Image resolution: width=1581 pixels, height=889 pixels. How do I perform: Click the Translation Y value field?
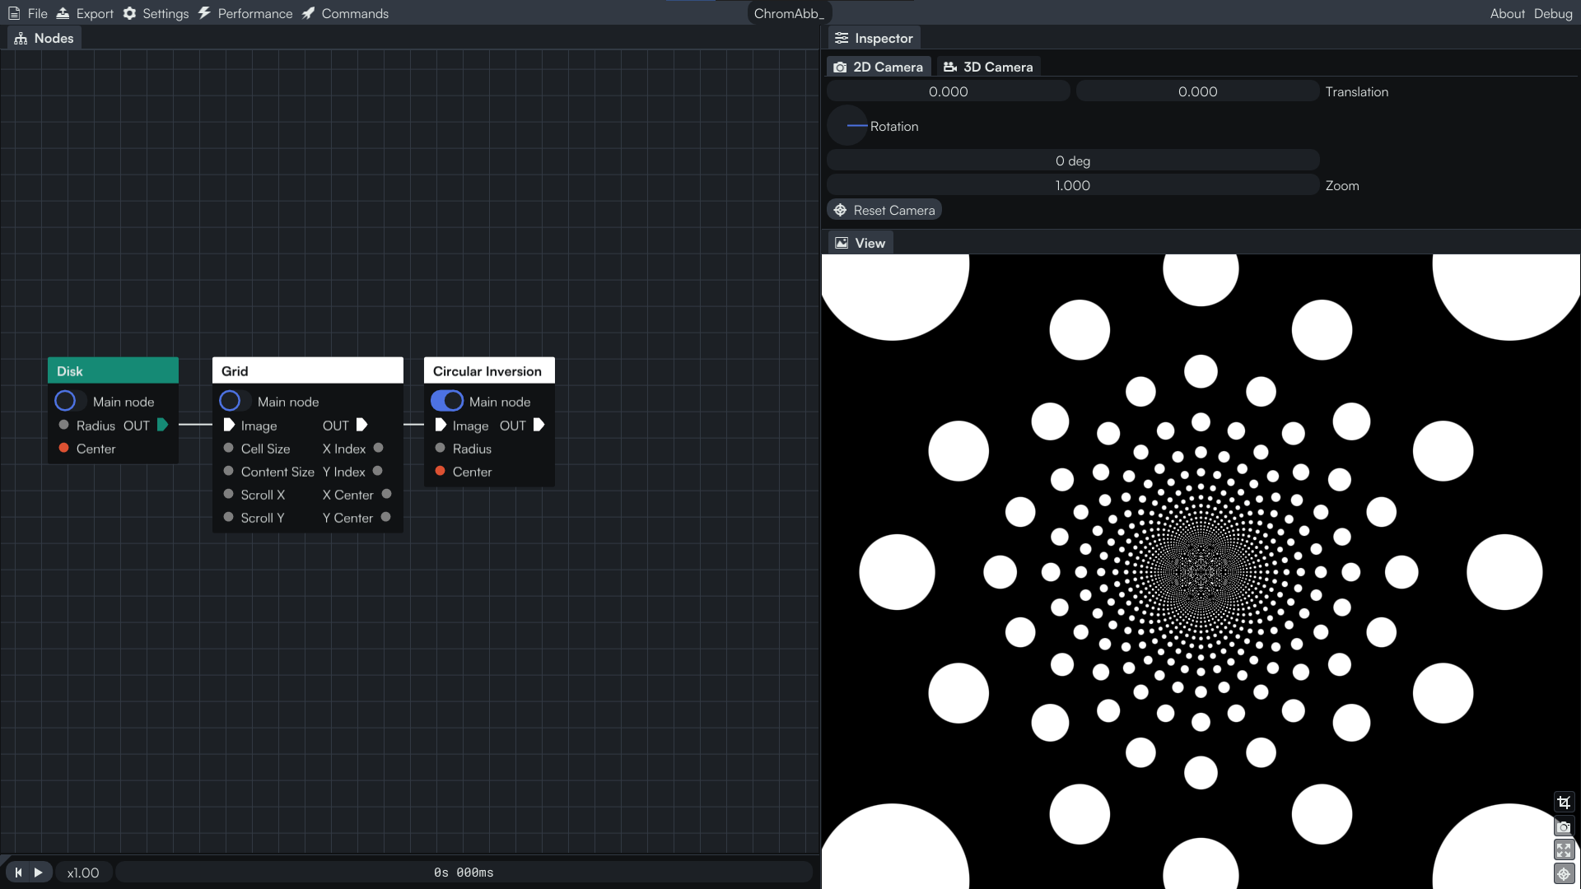click(1197, 91)
